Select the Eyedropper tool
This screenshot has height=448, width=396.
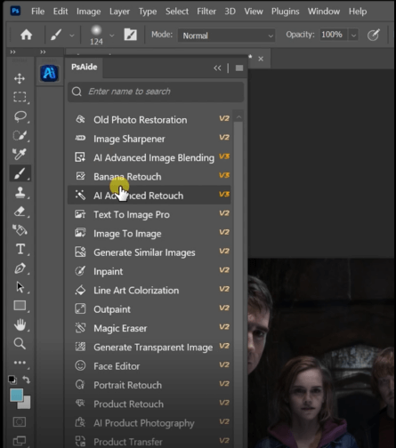click(x=20, y=154)
